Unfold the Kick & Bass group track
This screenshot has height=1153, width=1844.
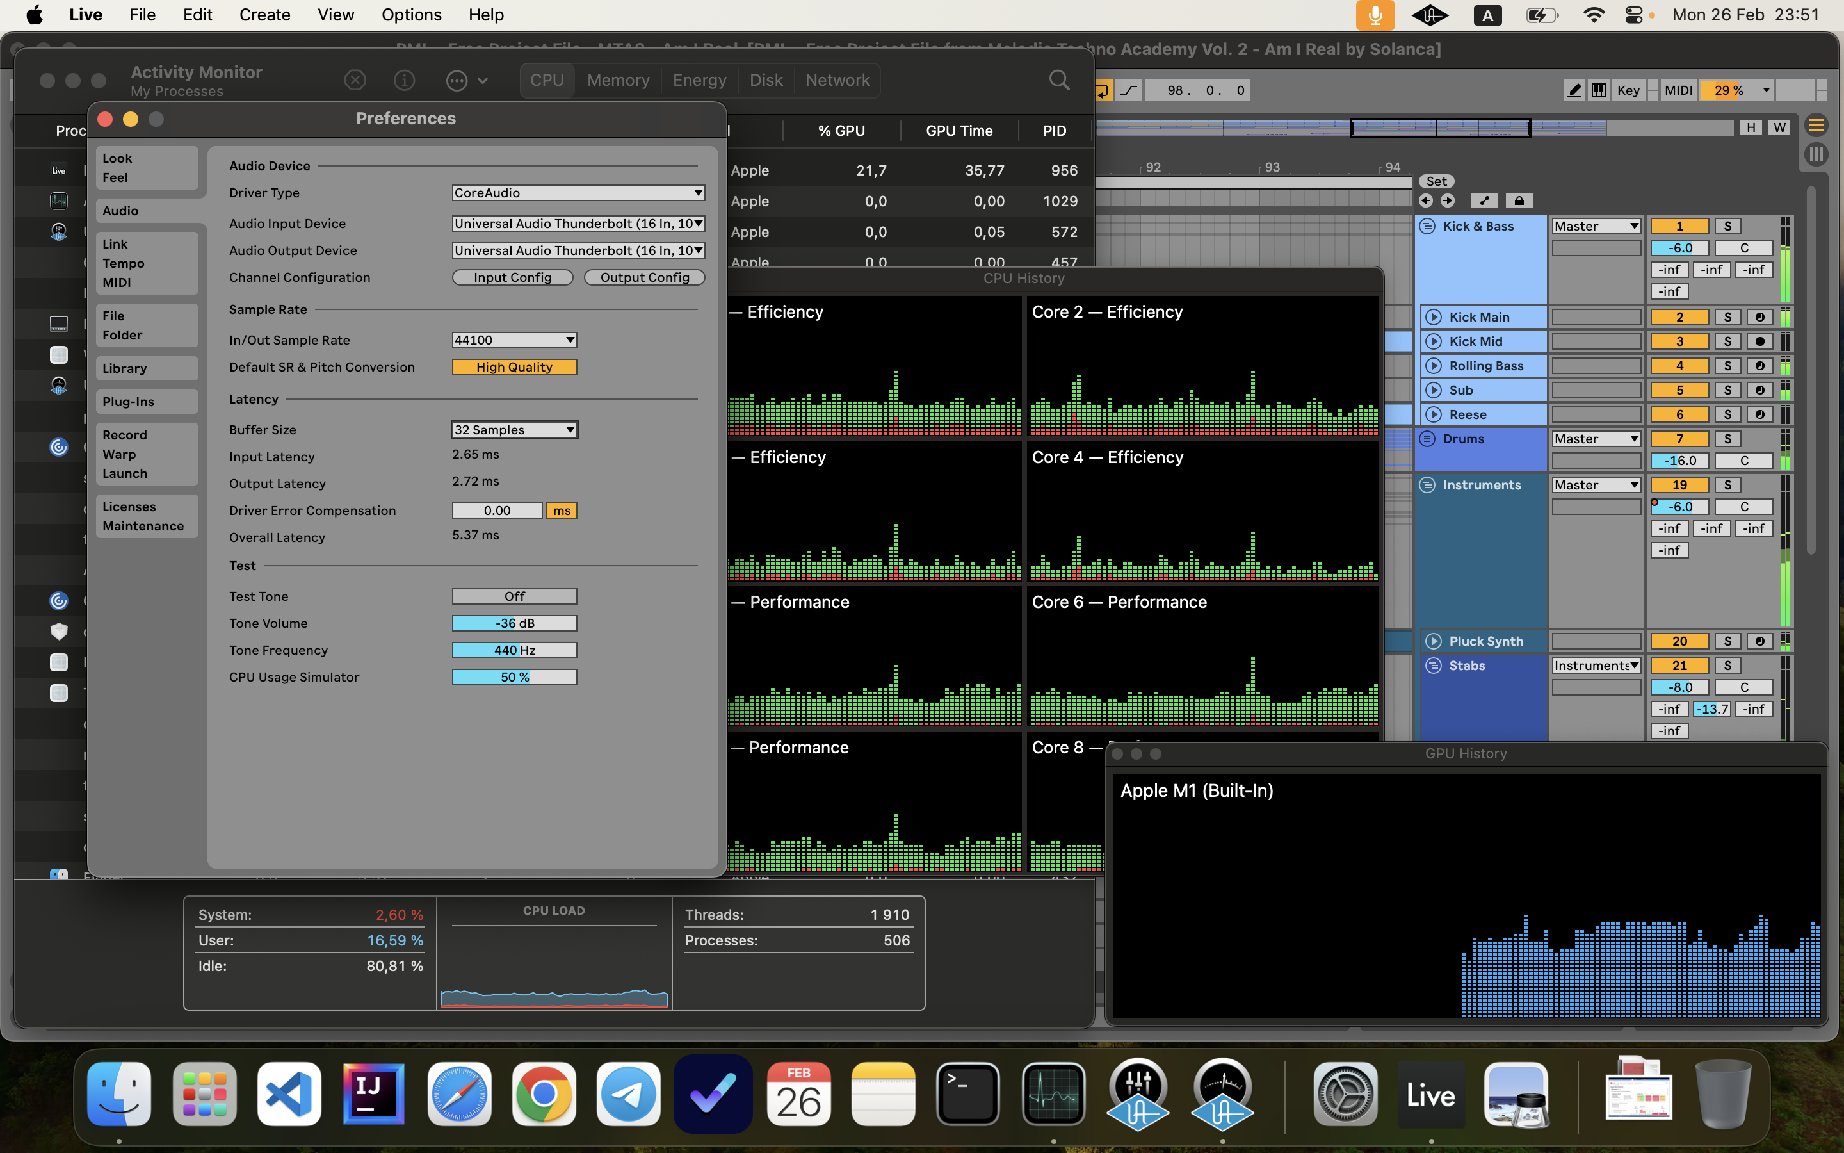tap(1427, 227)
